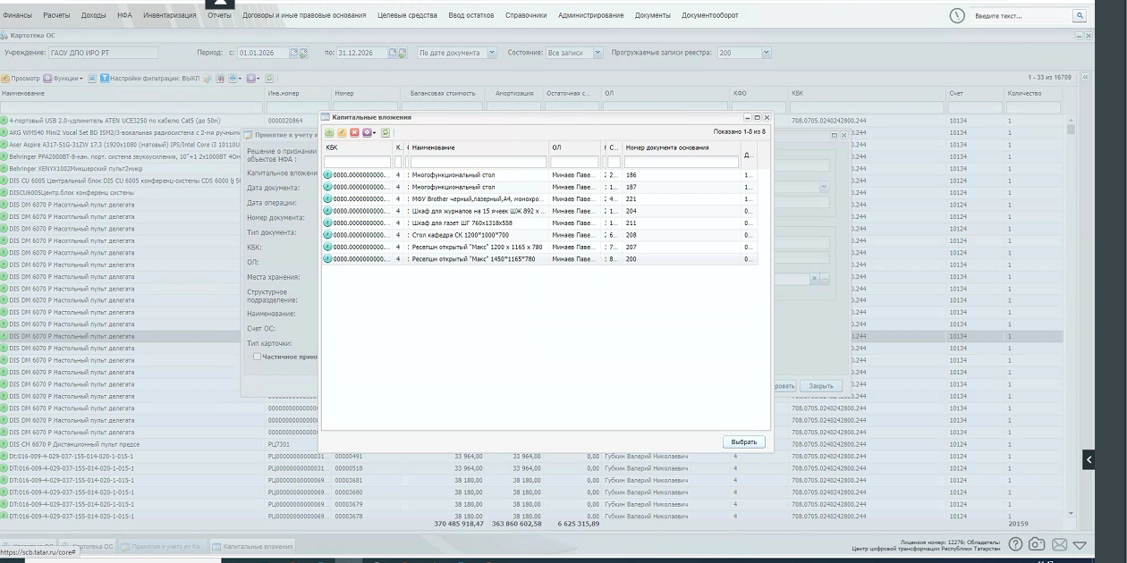Click the camera screenshot icon

[x=1037, y=544]
